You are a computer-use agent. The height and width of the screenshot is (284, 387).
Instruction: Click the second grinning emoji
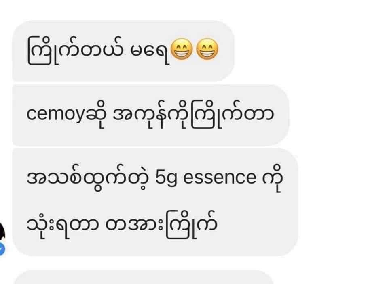[207, 49]
